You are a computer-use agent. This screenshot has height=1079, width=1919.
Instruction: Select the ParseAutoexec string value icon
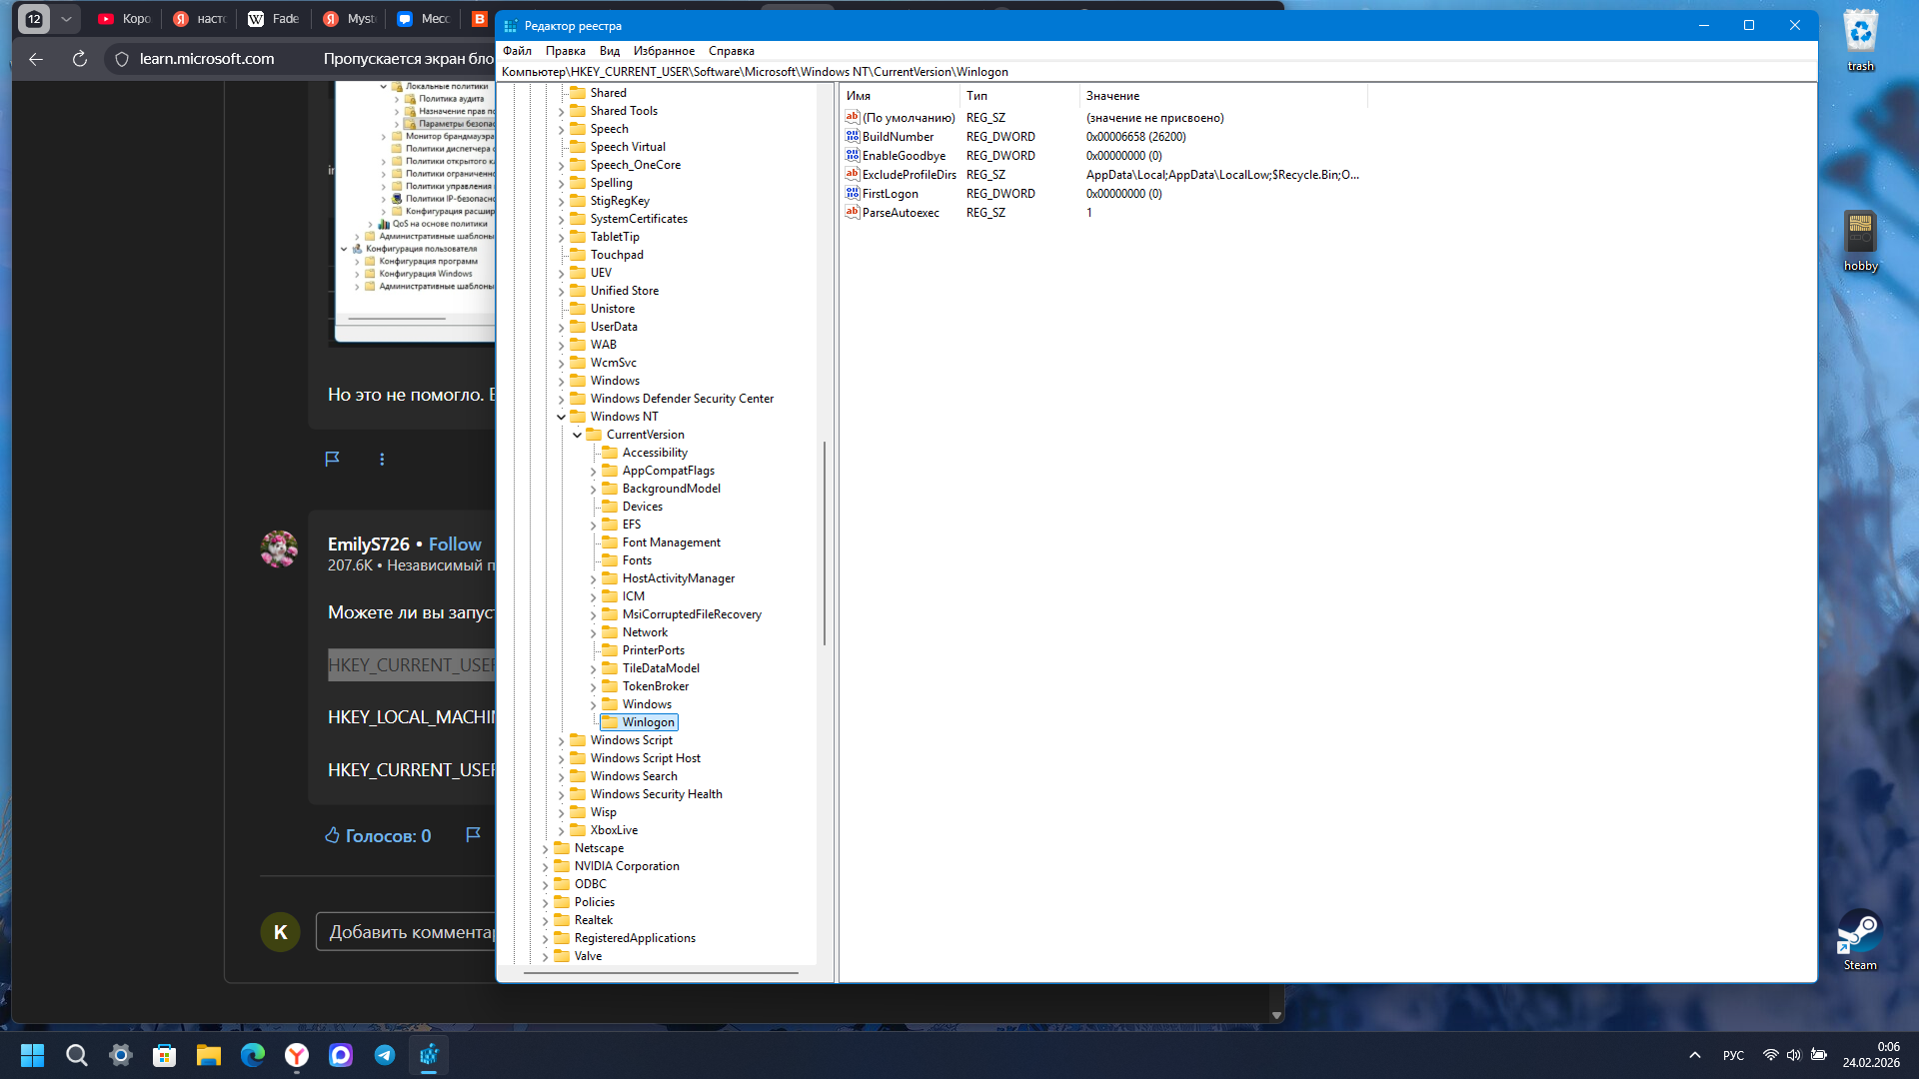(852, 213)
